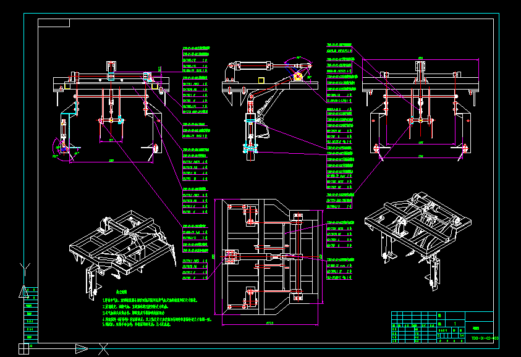Viewport: 521px width, 357px height.
Task: Click the yellow square in the side view
Action: pyautogui.click(x=261, y=80)
